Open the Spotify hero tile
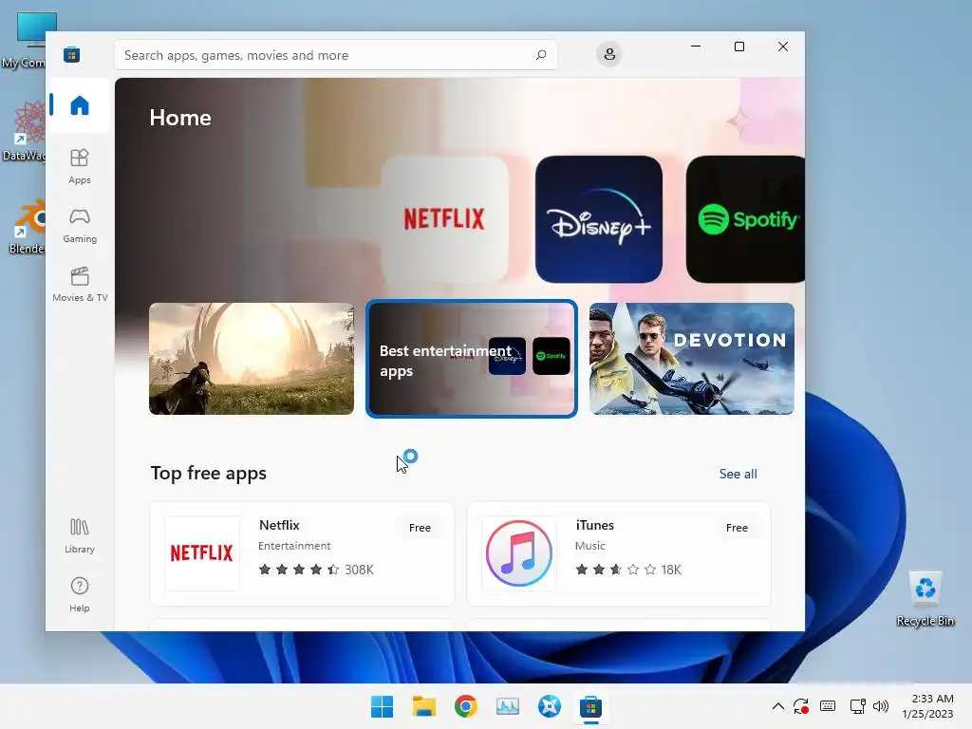 coord(745,219)
